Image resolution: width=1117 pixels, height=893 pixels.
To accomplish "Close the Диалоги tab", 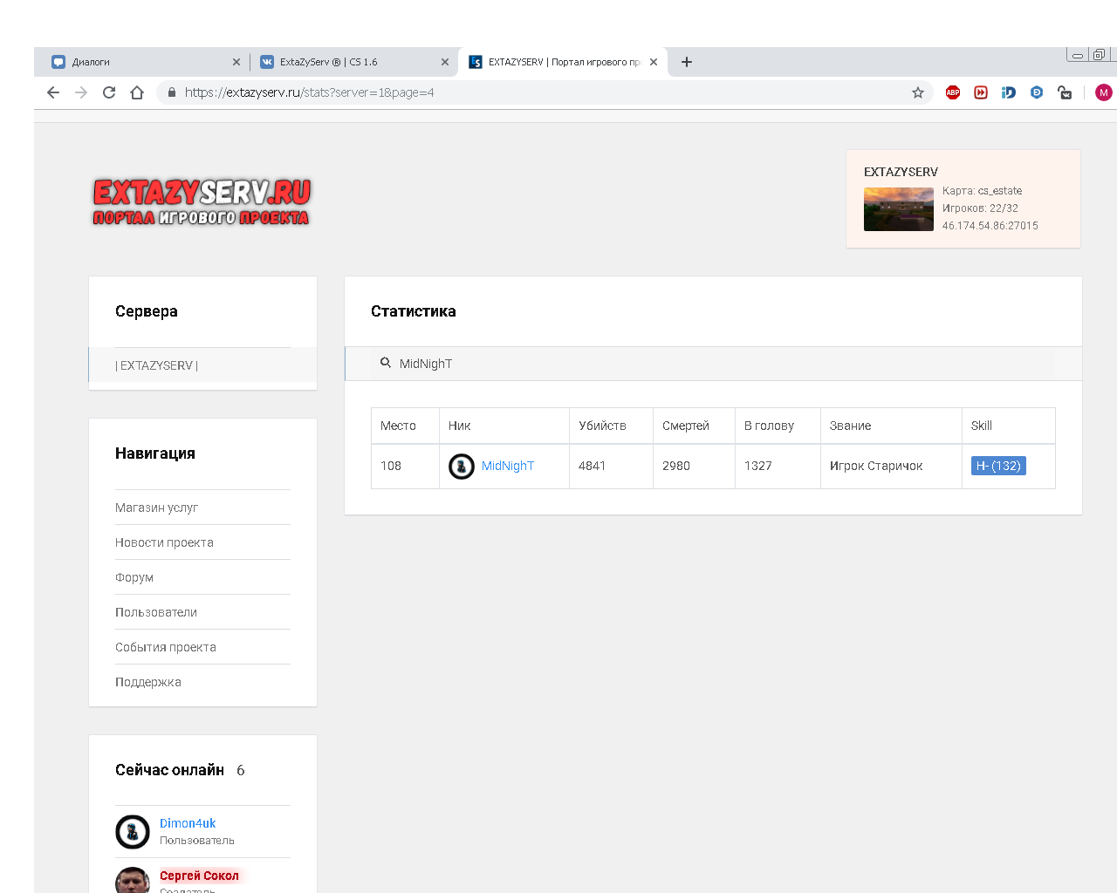I will 236,62.
